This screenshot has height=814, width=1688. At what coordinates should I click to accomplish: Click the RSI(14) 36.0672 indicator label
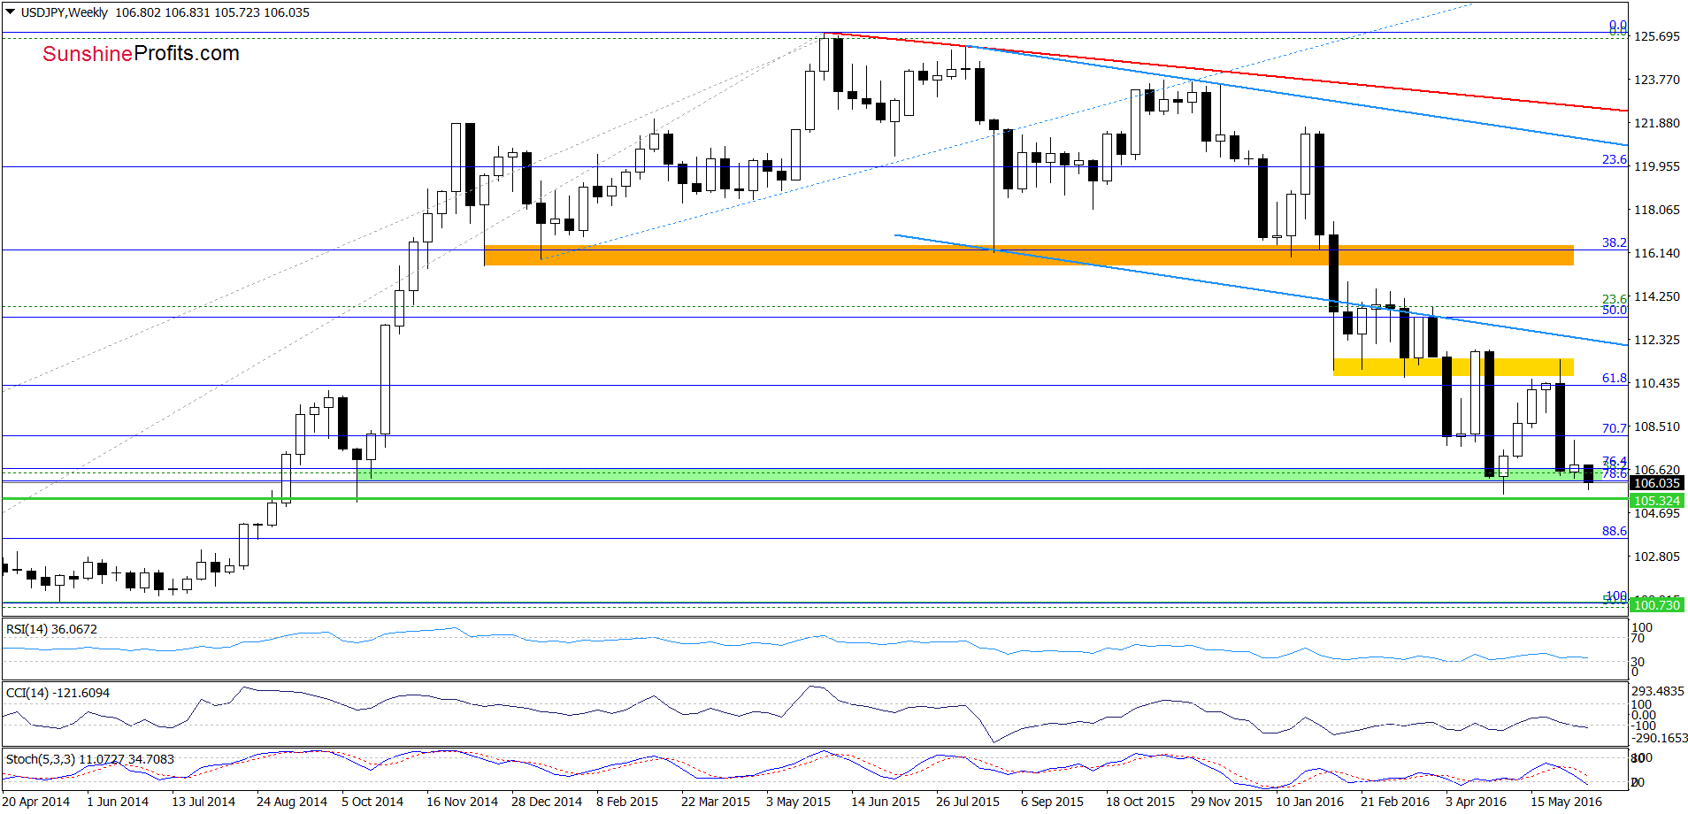51,629
